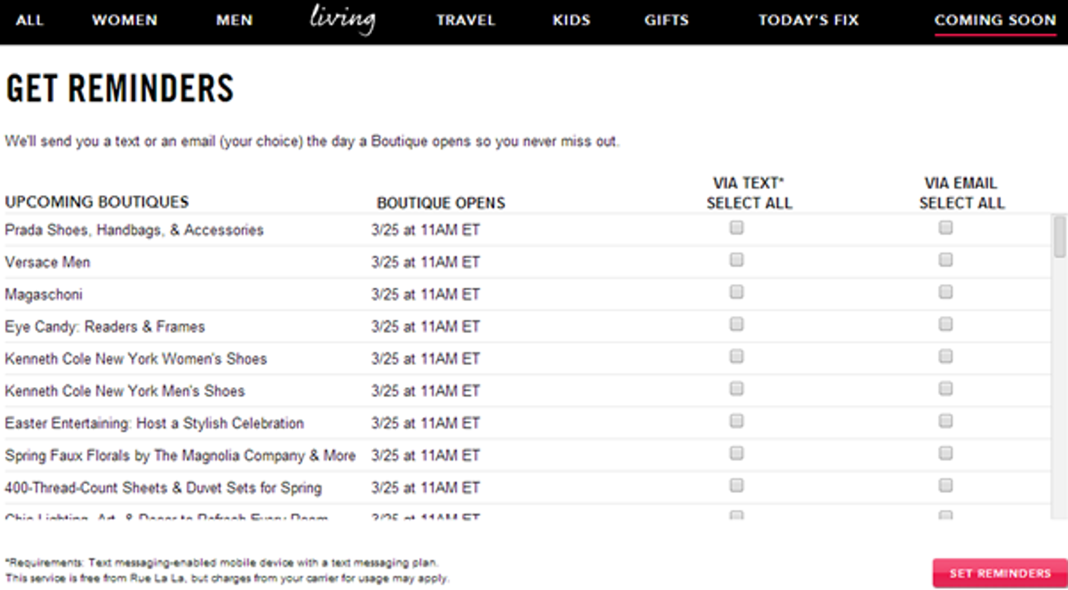Click SELECT ALL under VIA EMAIL
The width and height of the screenshot is (1068, 590).
(962, 203)
